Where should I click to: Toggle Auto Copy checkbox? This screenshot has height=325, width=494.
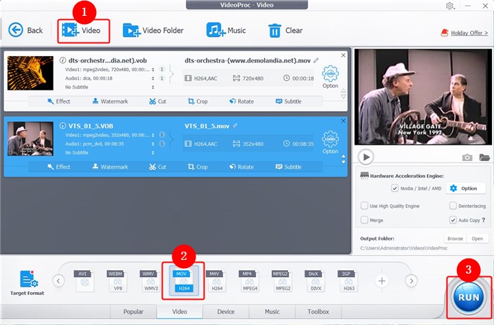(453, 220)
